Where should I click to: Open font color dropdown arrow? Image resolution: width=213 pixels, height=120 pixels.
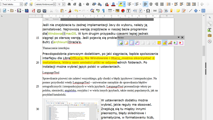(117, 4)
